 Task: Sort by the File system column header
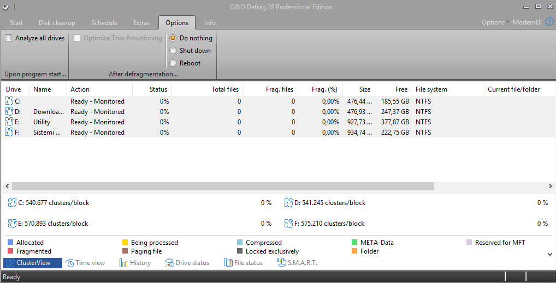coord(448,89)
